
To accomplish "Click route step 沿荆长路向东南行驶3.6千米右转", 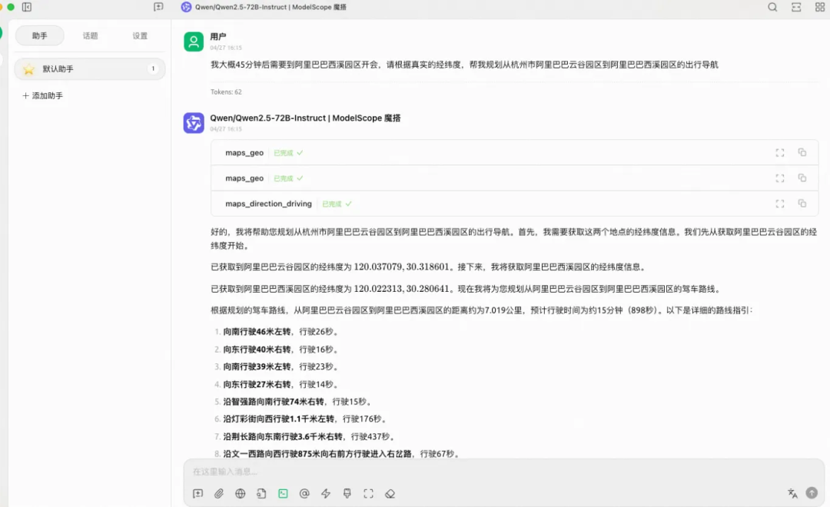I will (x=283, y=436).
